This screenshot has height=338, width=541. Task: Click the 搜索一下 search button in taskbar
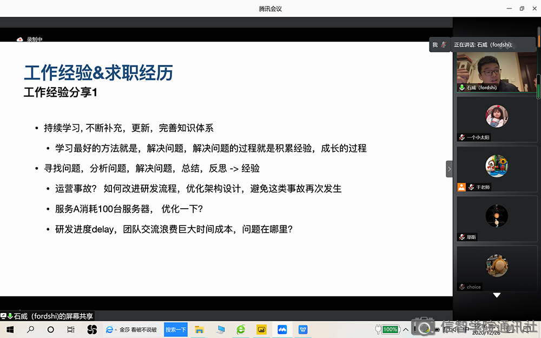click(176, 329)
